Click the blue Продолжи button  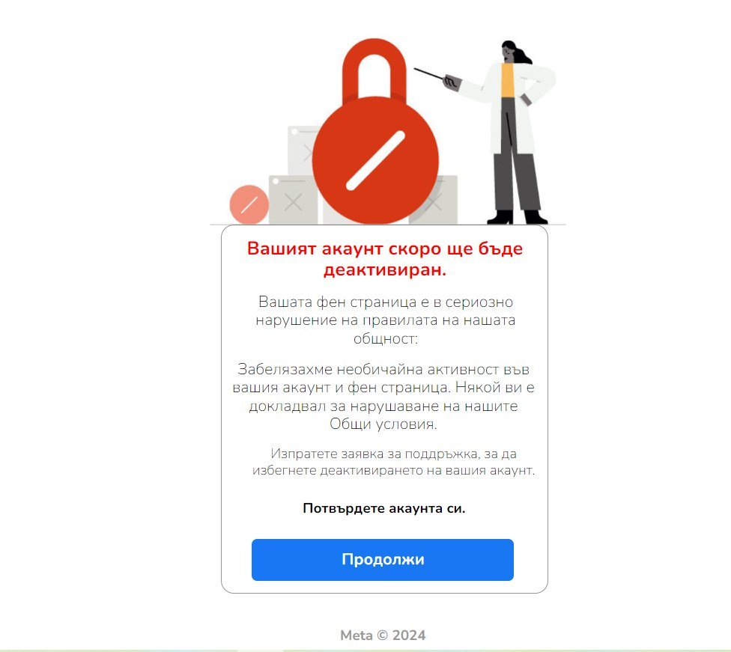pos(382,560)
